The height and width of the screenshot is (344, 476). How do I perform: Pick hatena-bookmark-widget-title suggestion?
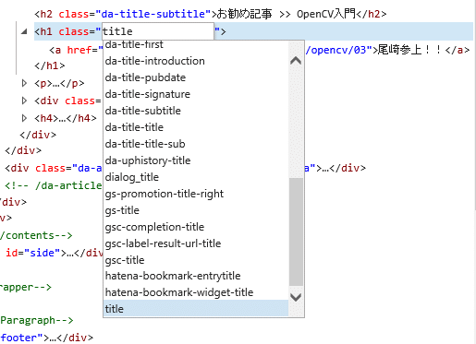coord(196,292)
